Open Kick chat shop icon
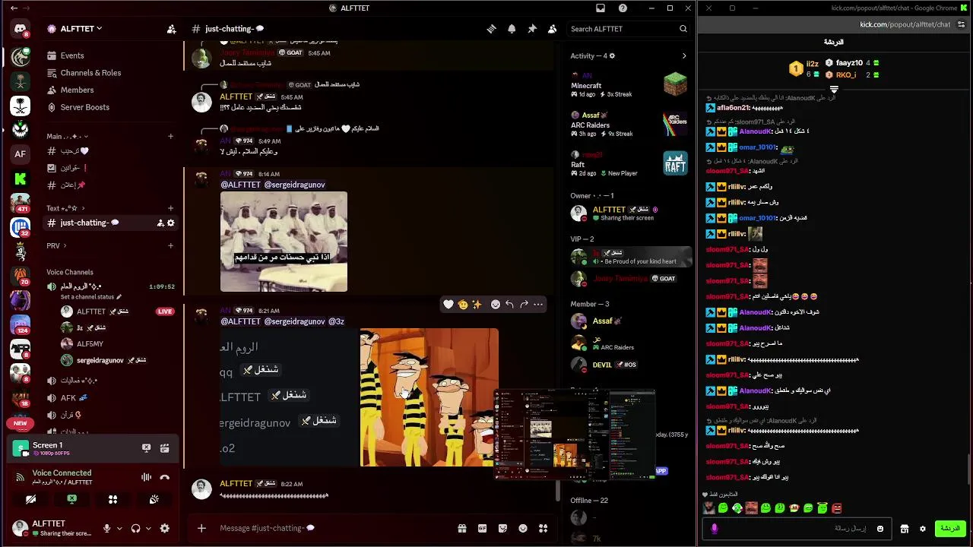The height and width of the screenshot is (547, 973). (905, 529)
